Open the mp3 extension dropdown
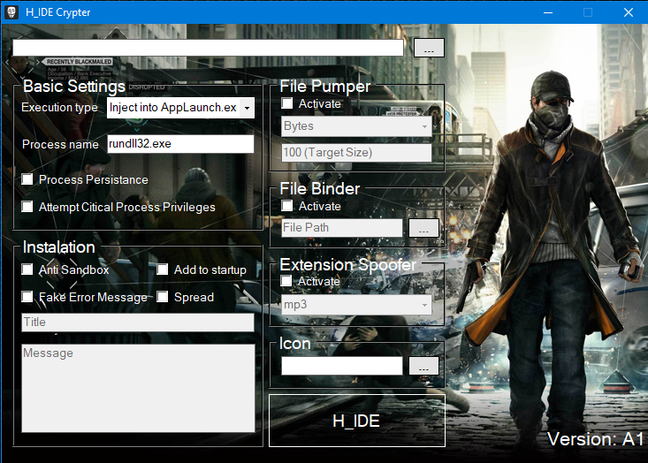This screenshot has height=463, width=648. click(356, 305)
